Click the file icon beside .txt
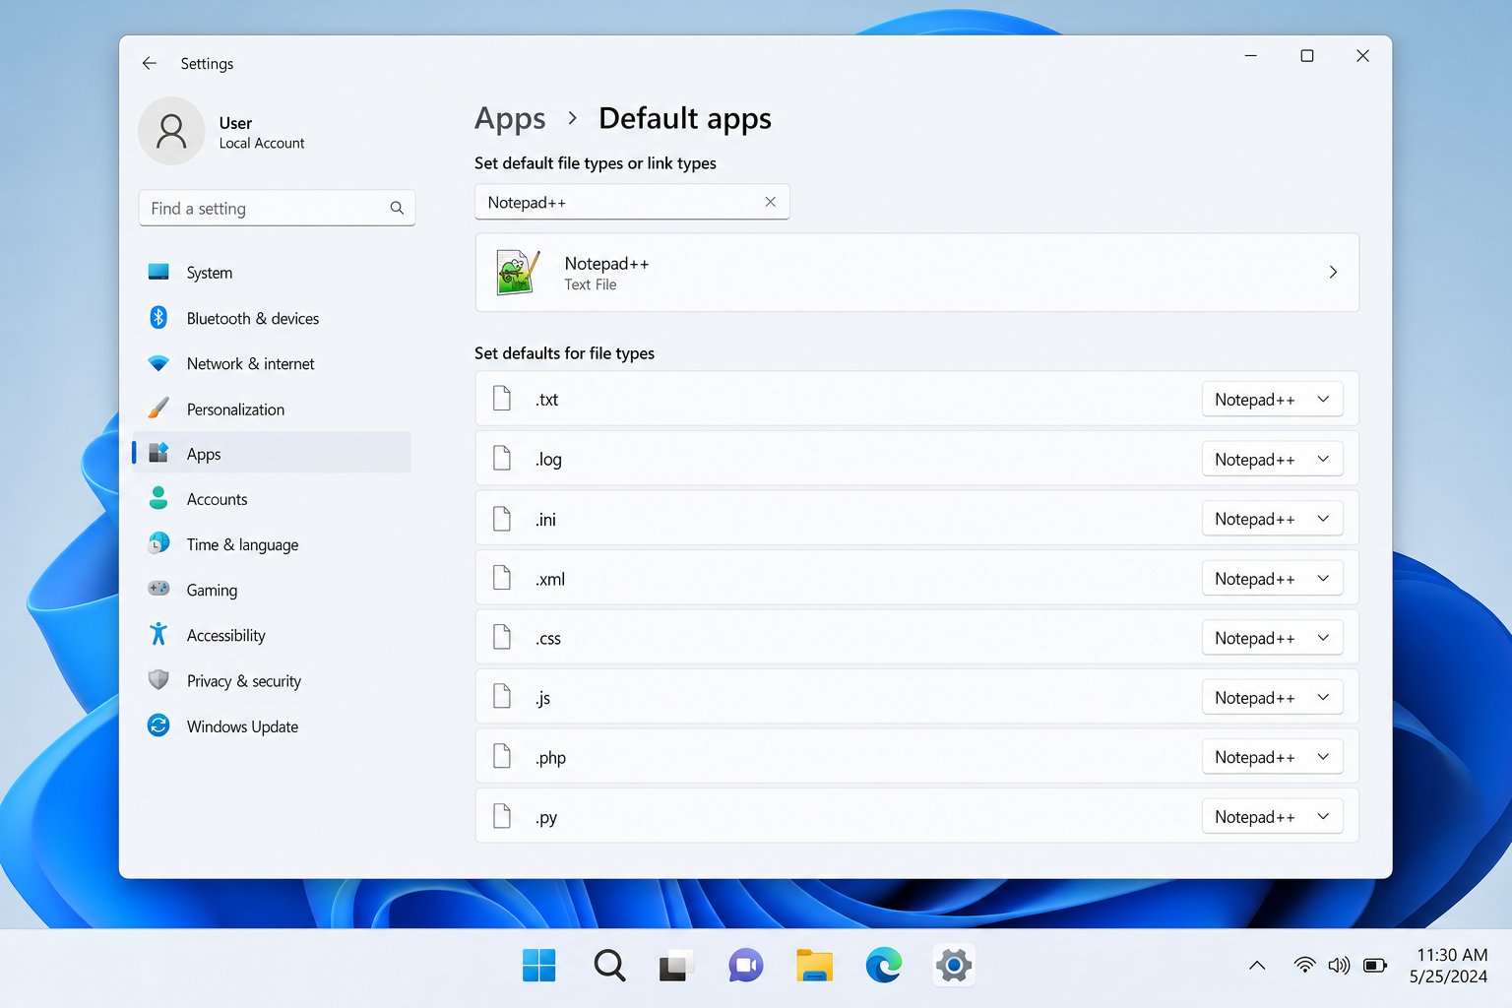The height and width of the screenshot is (1008, 1512). point(502,399)
